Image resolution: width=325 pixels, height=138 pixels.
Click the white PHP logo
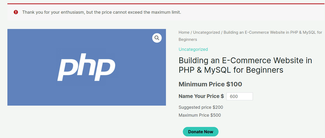(x=86, y=68)
